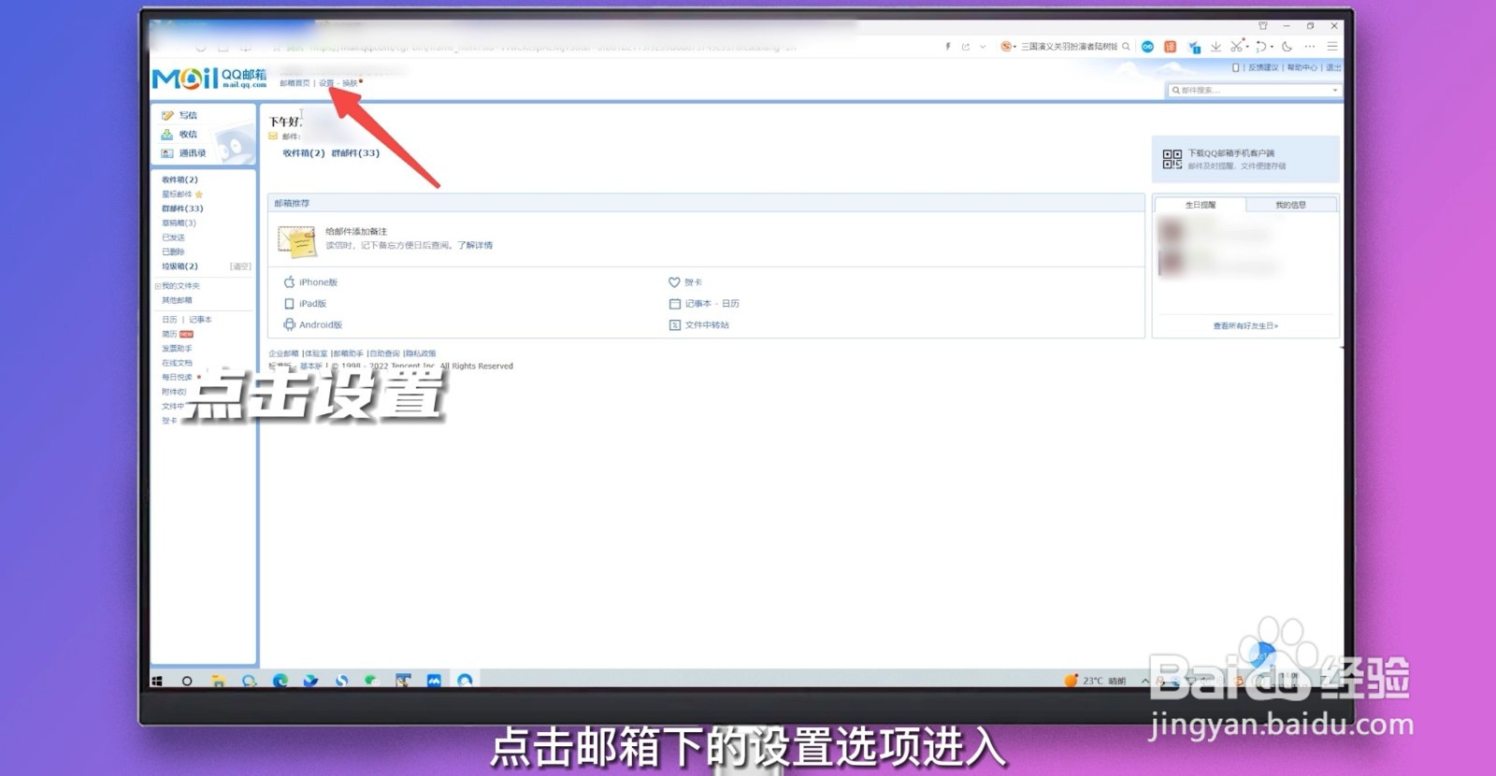Open the mail search box dropdown arrow
The image size is (1496, 776).
(1334, 90)
